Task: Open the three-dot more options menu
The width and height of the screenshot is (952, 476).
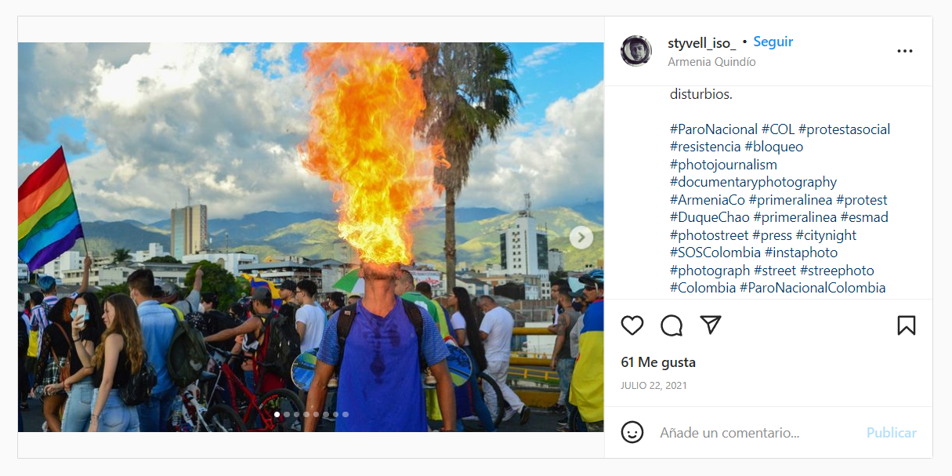Action: click(x=905, y=51)
